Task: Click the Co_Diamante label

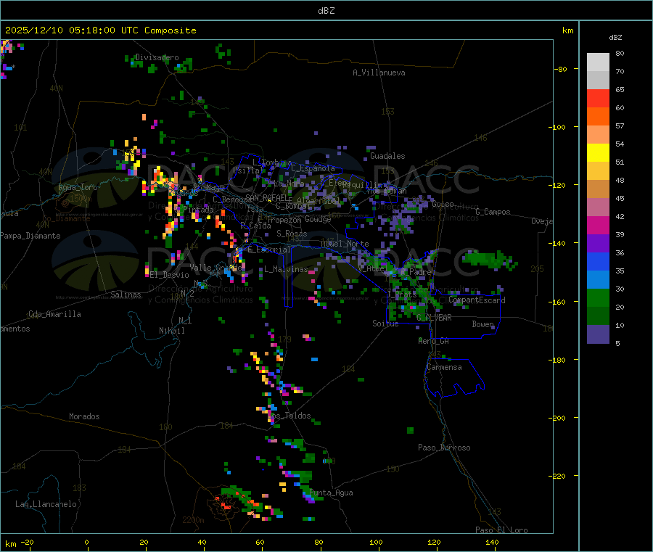Action: (66, 218)
